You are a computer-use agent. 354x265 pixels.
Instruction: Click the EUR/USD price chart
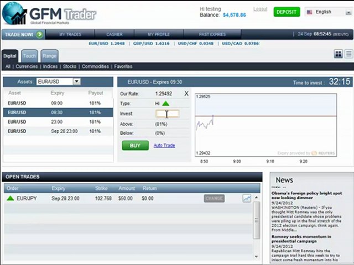point(265,125)
